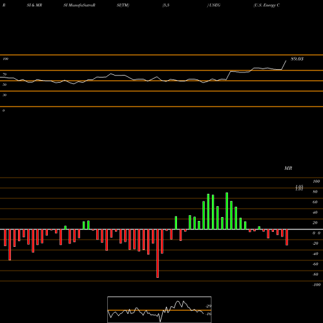Click the 0 label on the RSI axis
The image size is (323, 323).
click(3, 110)
